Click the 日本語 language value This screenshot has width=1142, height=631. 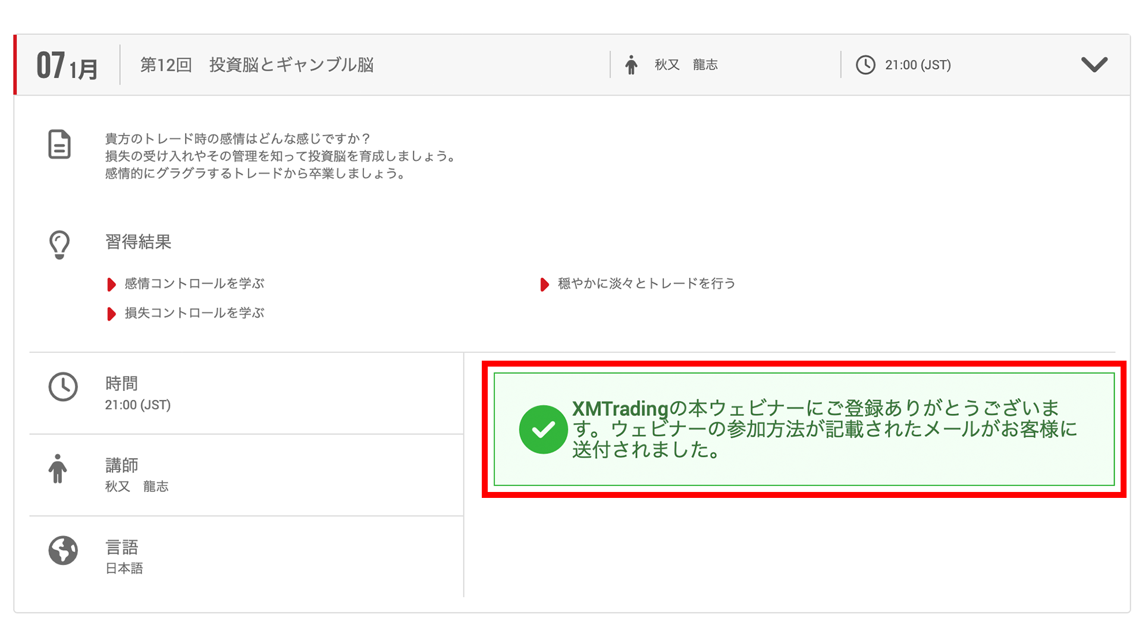(x=124, y=569)
